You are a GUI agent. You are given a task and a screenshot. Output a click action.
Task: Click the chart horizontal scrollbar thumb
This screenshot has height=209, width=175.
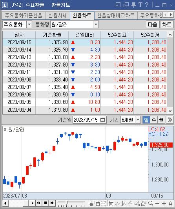pos(26,203)
